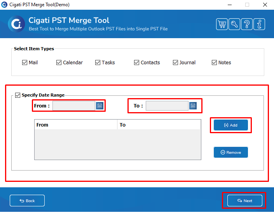Click the Cigati logo in the header
This screenshot has width=274, height=213.
pos(16,24)
